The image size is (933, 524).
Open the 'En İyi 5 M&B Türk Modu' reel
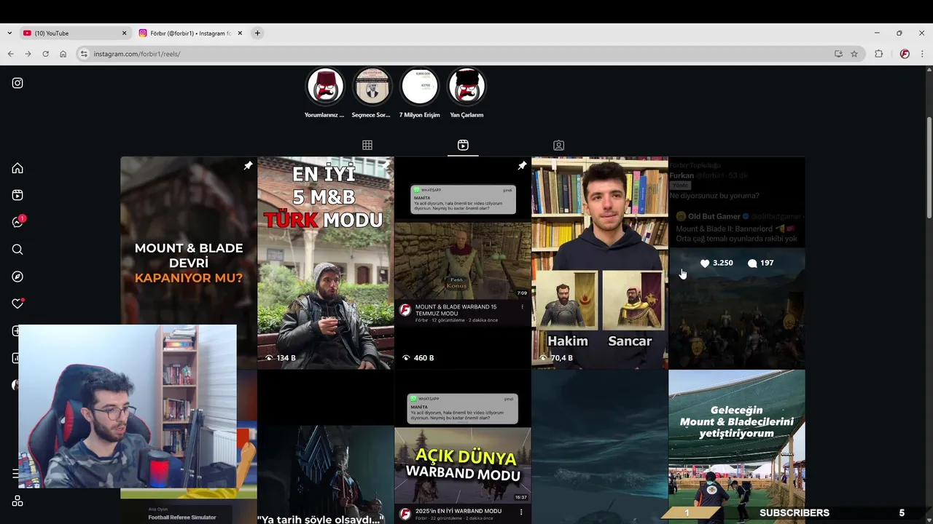(x=325, y=263)
